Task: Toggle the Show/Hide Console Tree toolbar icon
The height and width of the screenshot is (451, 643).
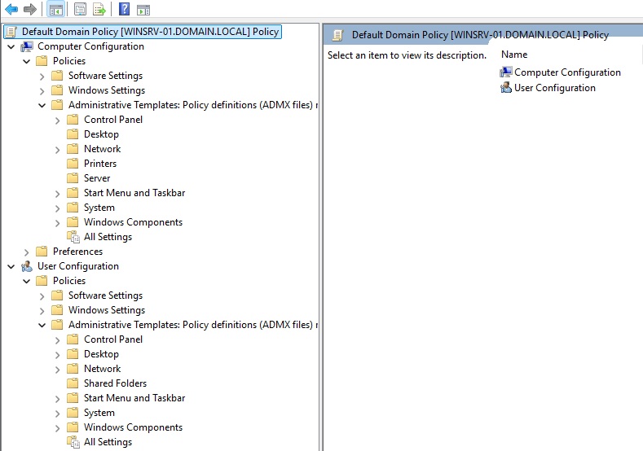Action: coord(55,10)
